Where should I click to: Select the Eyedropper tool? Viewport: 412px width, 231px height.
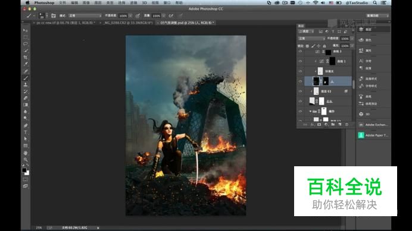point(25,64)
